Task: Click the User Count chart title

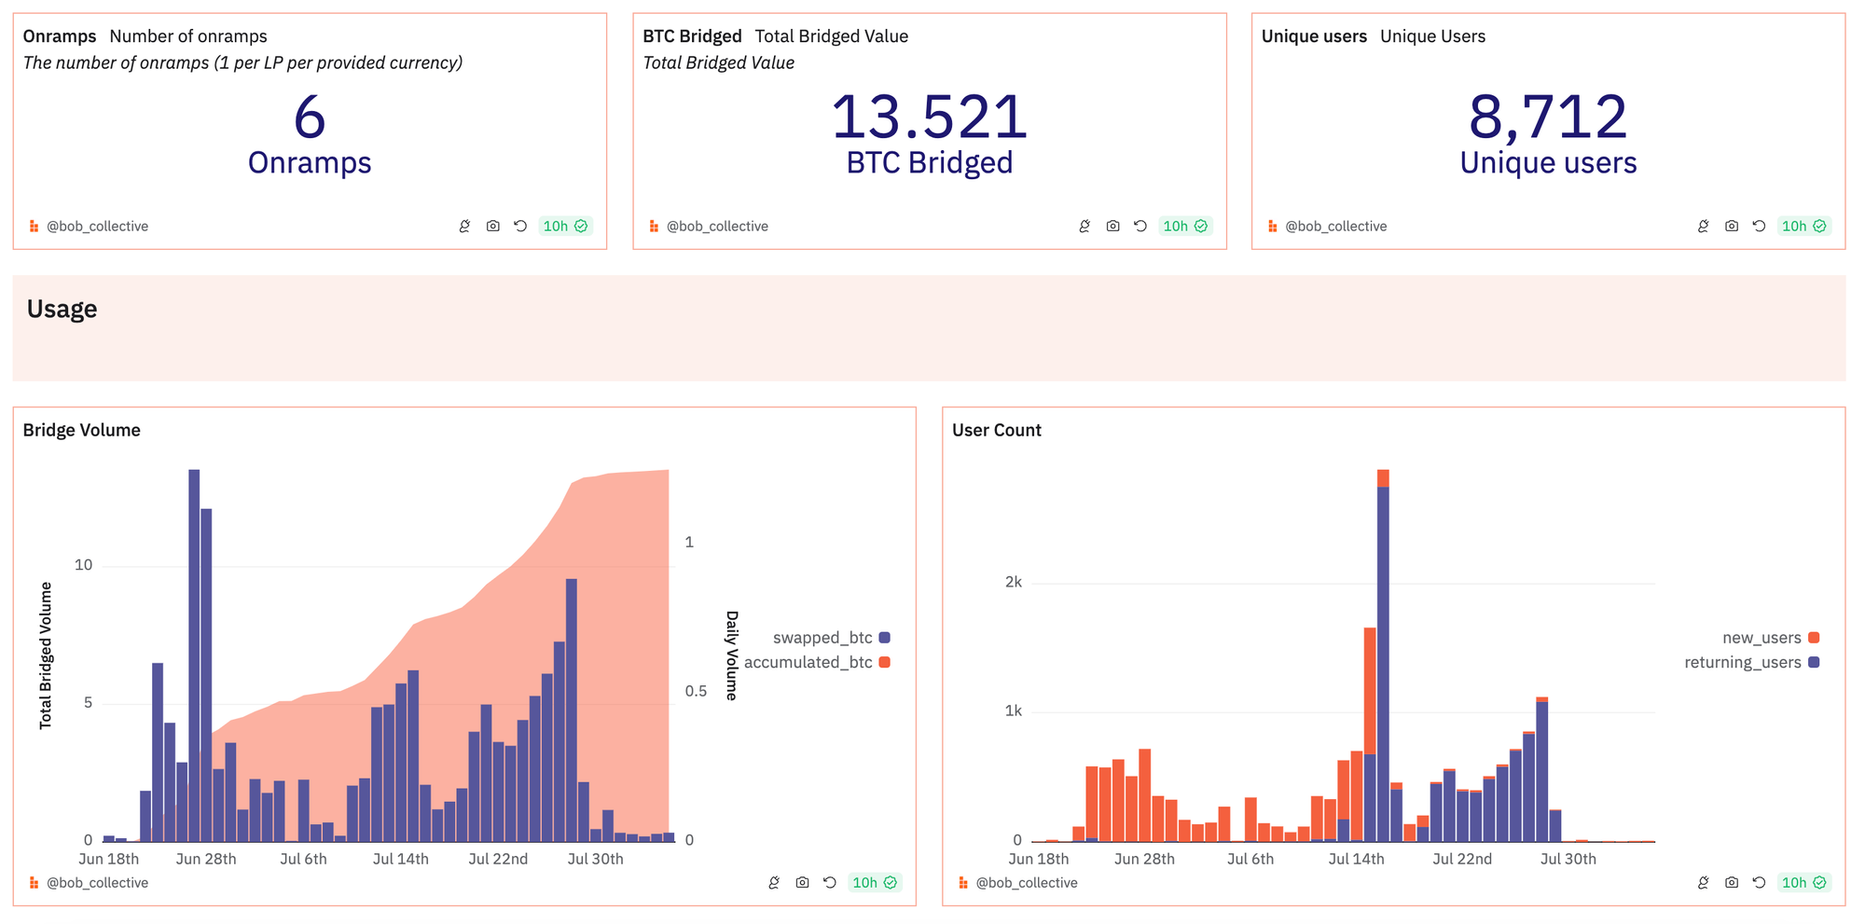Action: click(x=996, y=430)
